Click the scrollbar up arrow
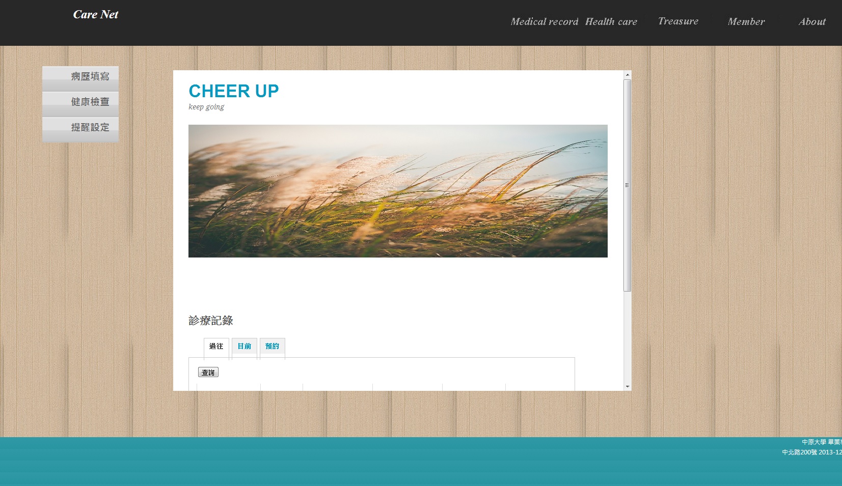This screenshot has height=486, width=842. [628, 75]
